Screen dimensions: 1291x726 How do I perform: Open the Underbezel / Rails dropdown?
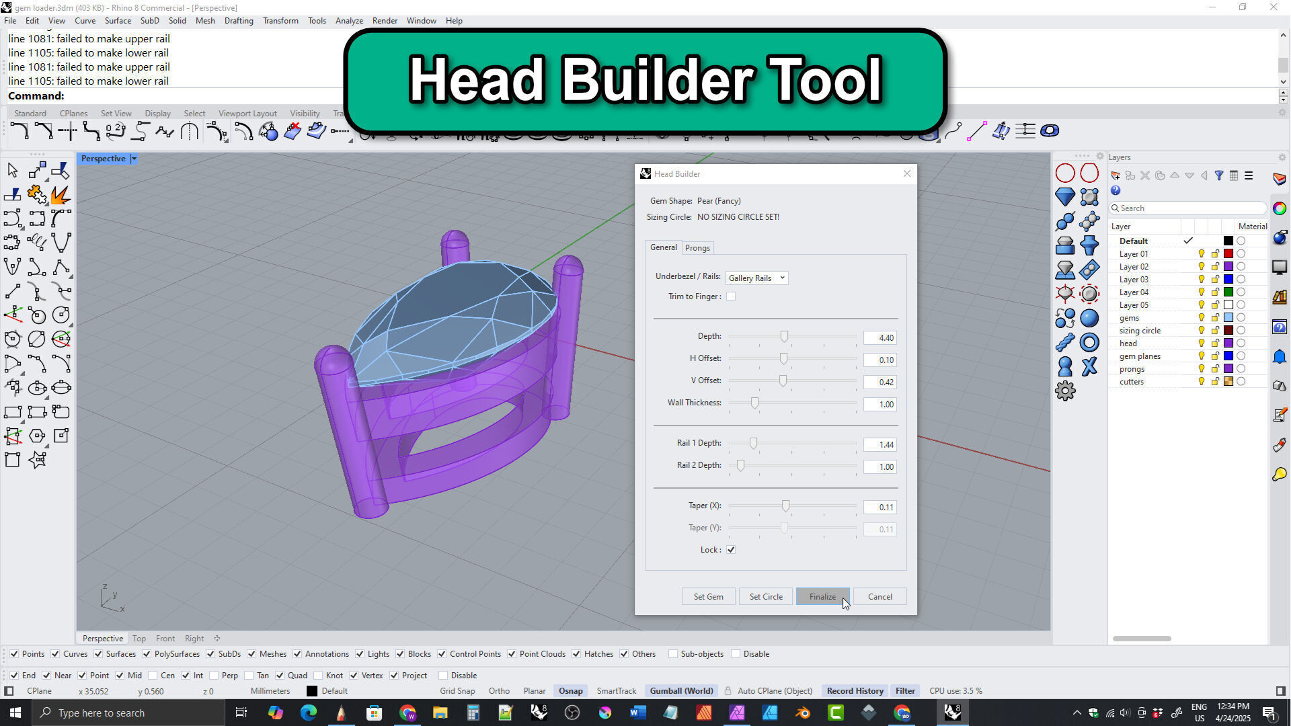point(756,278)
